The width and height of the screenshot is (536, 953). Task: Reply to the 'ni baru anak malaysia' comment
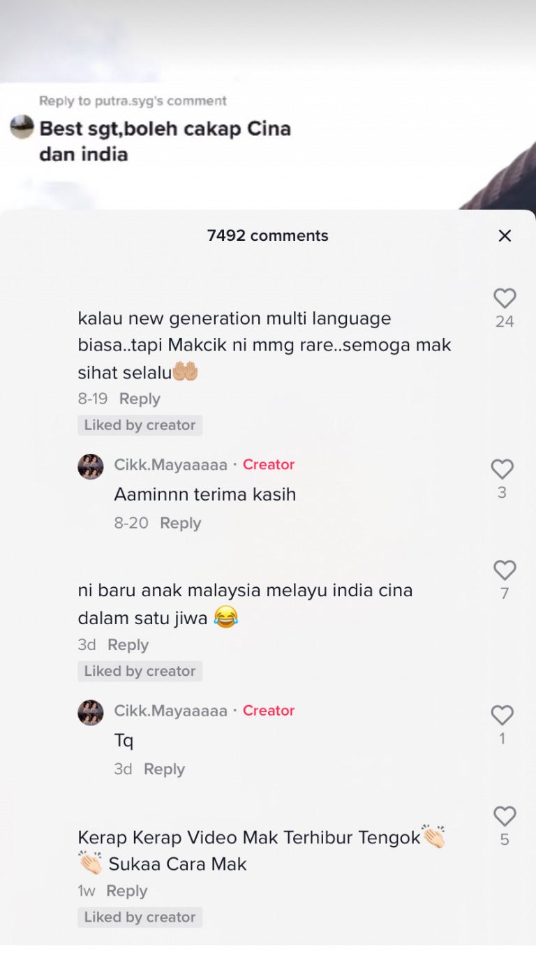click(x=128, y=645)
